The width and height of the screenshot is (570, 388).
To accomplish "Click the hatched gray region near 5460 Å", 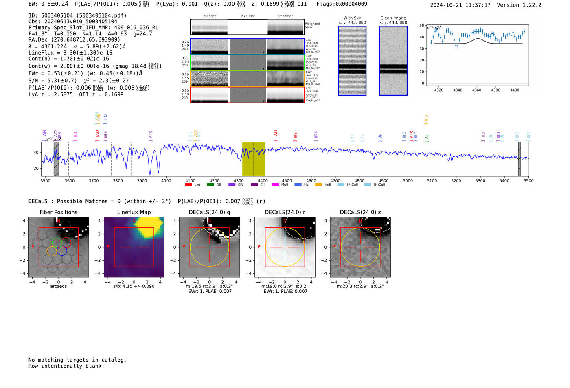I will point(519,159).
